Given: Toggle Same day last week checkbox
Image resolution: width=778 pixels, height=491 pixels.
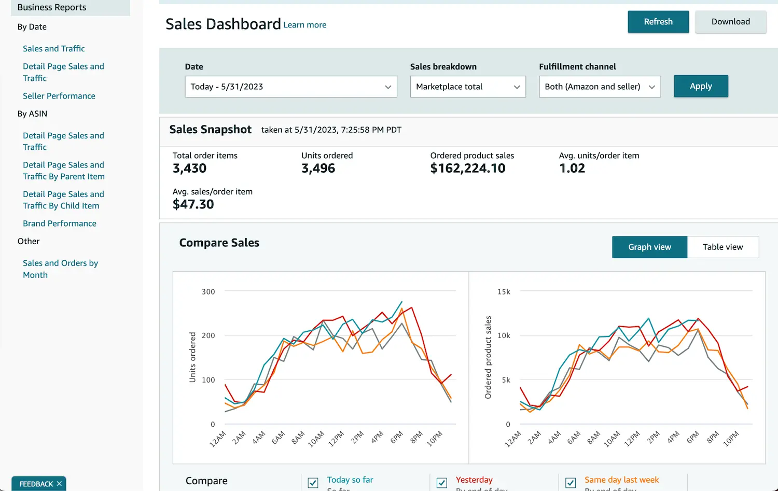Looking at the screenshot, I should pos(571,483).
